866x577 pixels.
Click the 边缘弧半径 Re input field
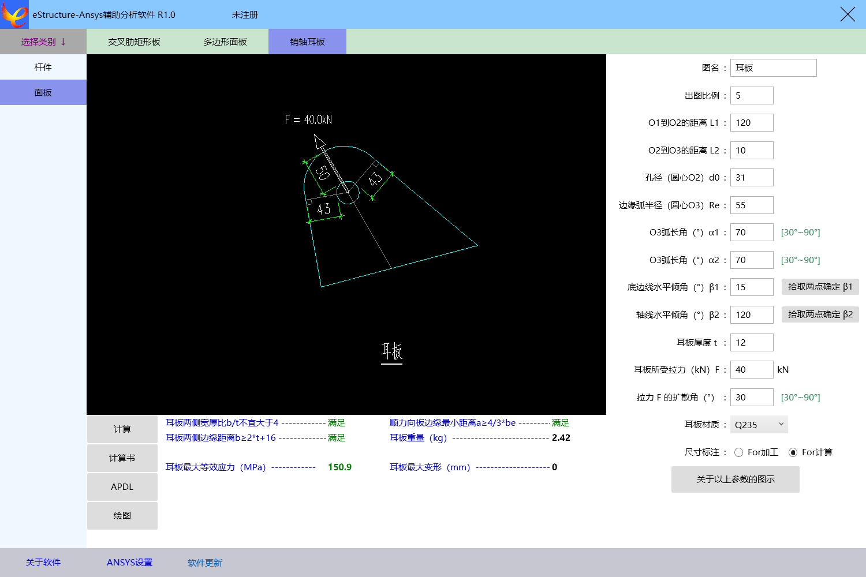coord(752,205)
